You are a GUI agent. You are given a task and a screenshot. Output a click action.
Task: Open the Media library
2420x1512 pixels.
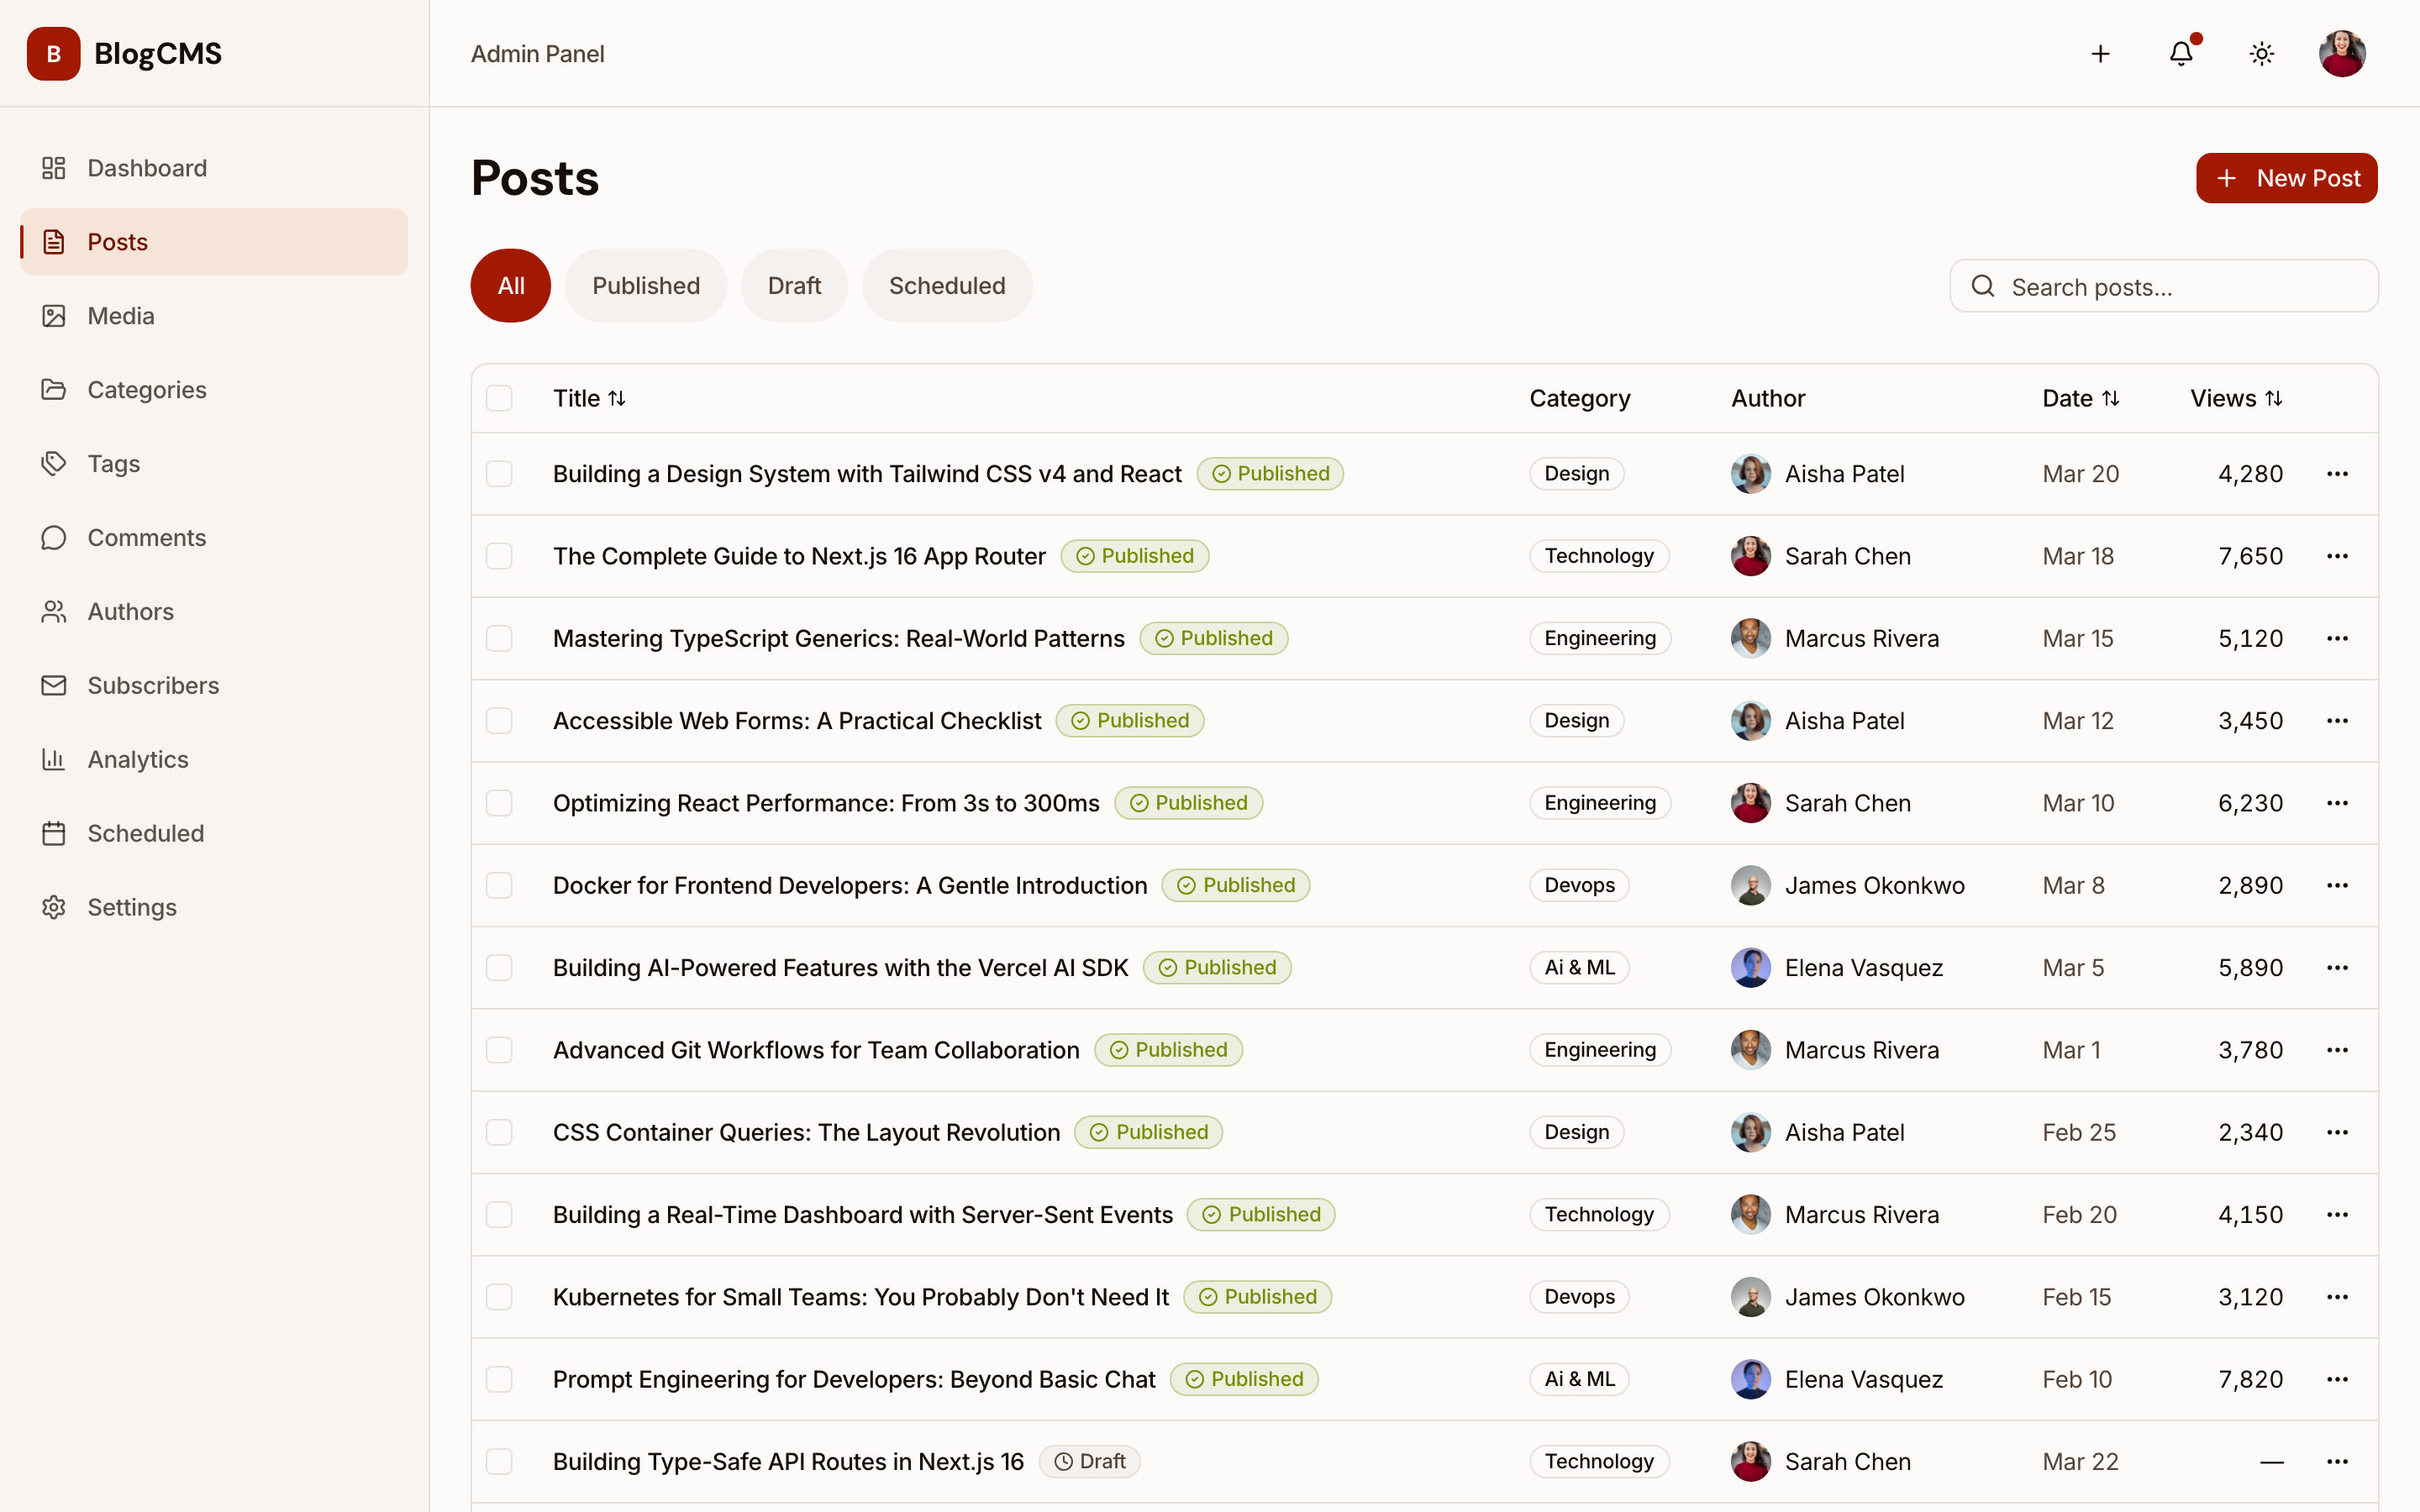click(121, 315)
